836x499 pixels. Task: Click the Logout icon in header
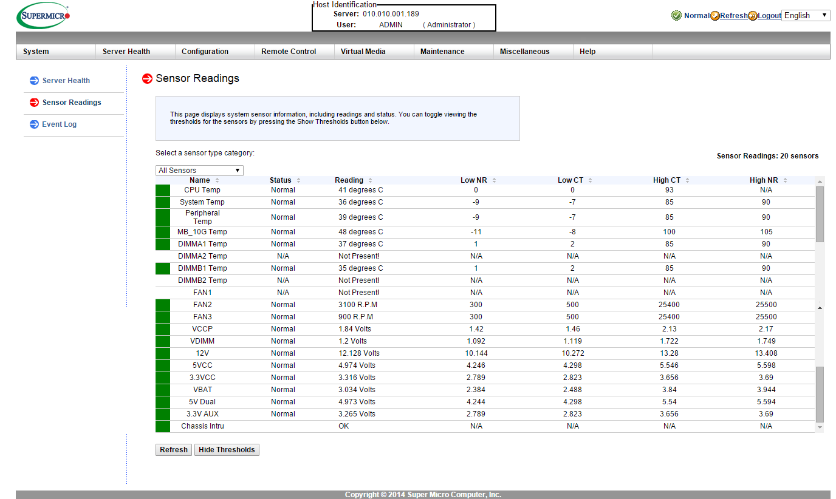[x=752, y=16]
